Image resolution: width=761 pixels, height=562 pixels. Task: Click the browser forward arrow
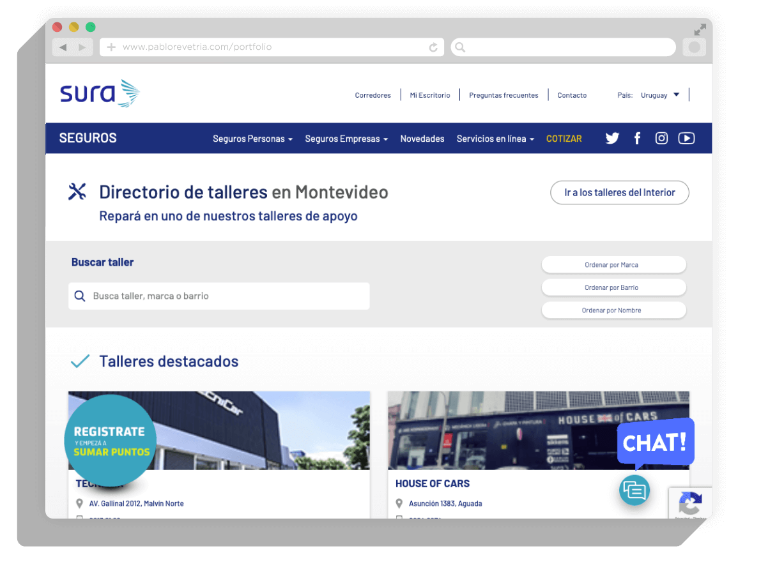82,47
